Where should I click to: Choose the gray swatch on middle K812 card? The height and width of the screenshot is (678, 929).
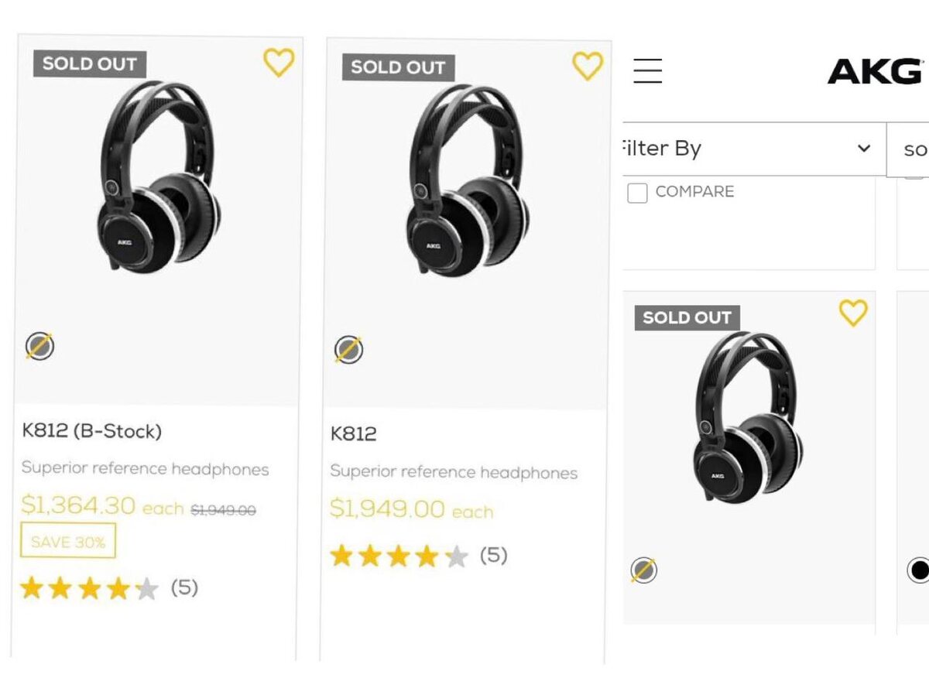coord(348,350)
